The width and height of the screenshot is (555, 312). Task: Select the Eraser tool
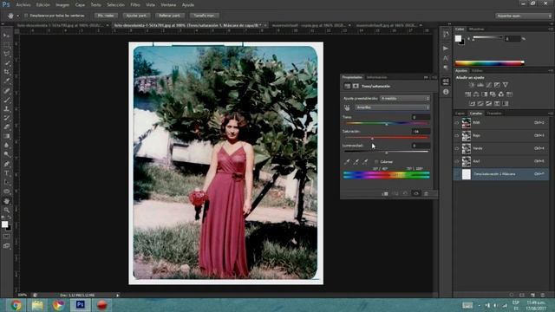pos(6,127)
